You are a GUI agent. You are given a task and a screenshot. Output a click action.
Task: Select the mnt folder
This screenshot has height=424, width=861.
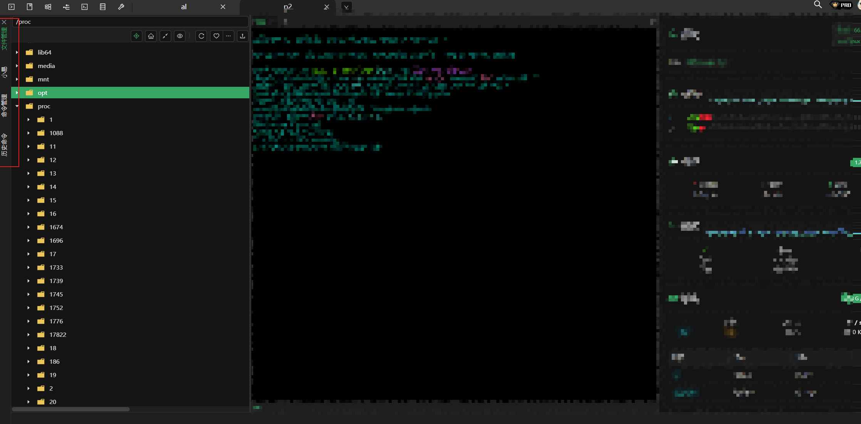click(43, 79)
